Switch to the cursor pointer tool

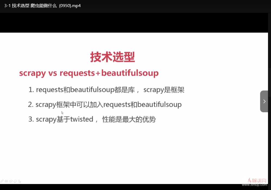[x=20, y=181]
